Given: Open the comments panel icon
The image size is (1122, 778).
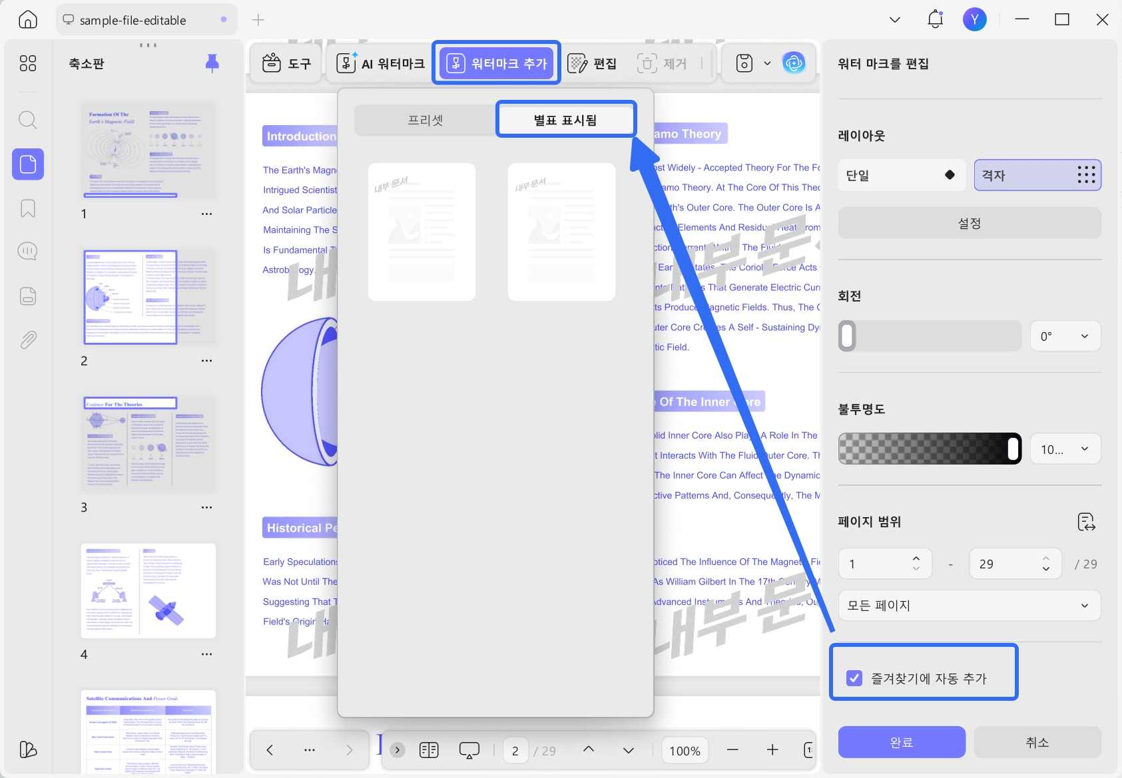Looking at the screenshot, I should tap(28, 252).
